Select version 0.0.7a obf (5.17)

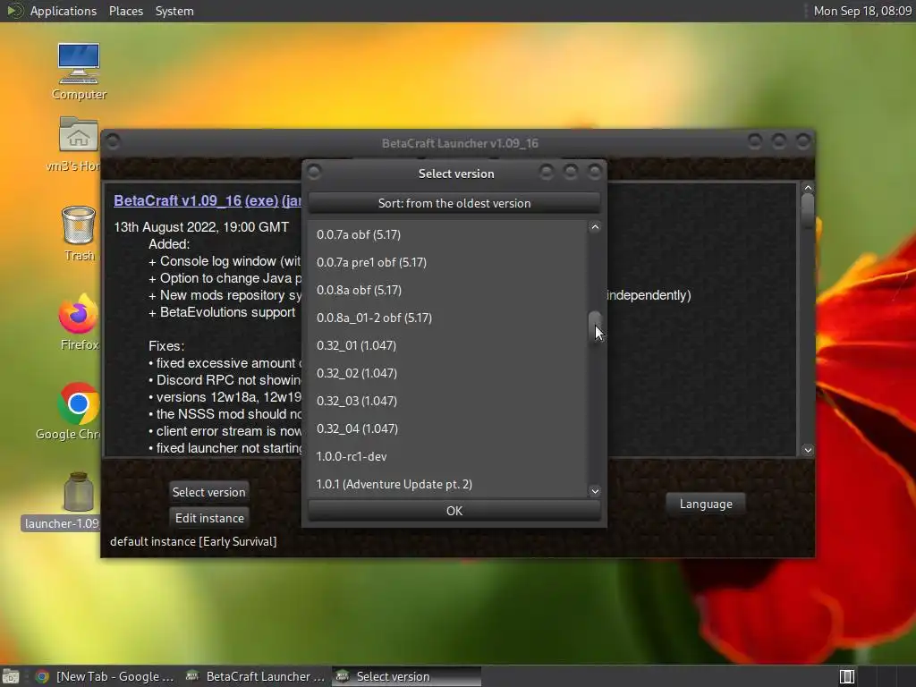(x=447, y=234)
